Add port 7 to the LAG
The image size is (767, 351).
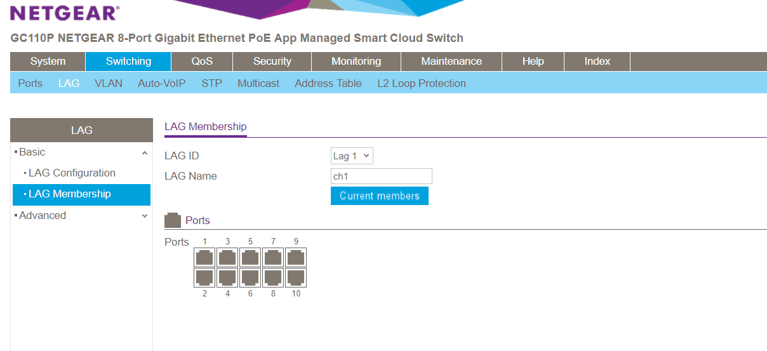273,258
